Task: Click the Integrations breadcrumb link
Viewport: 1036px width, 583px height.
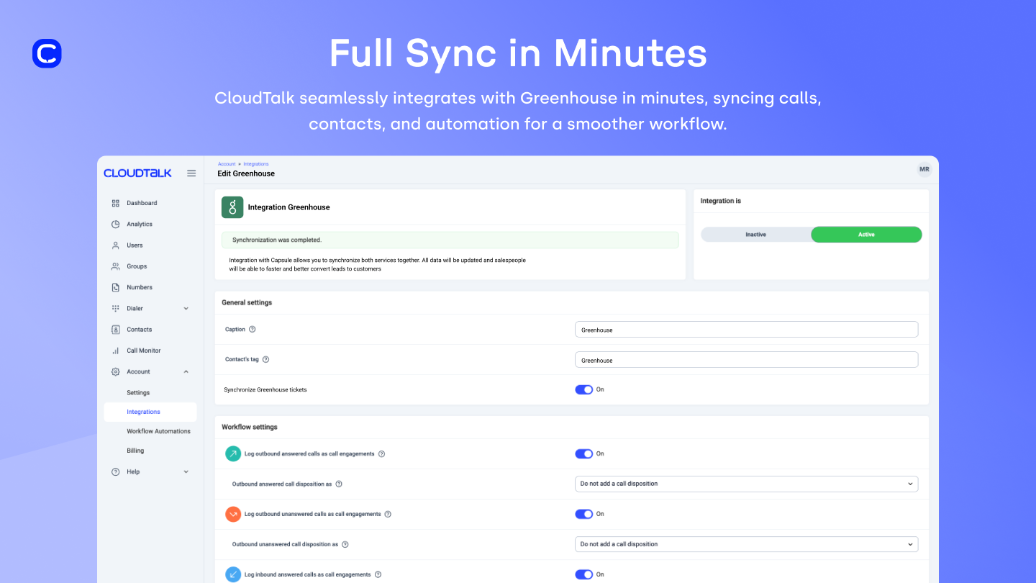Action: 256,164
